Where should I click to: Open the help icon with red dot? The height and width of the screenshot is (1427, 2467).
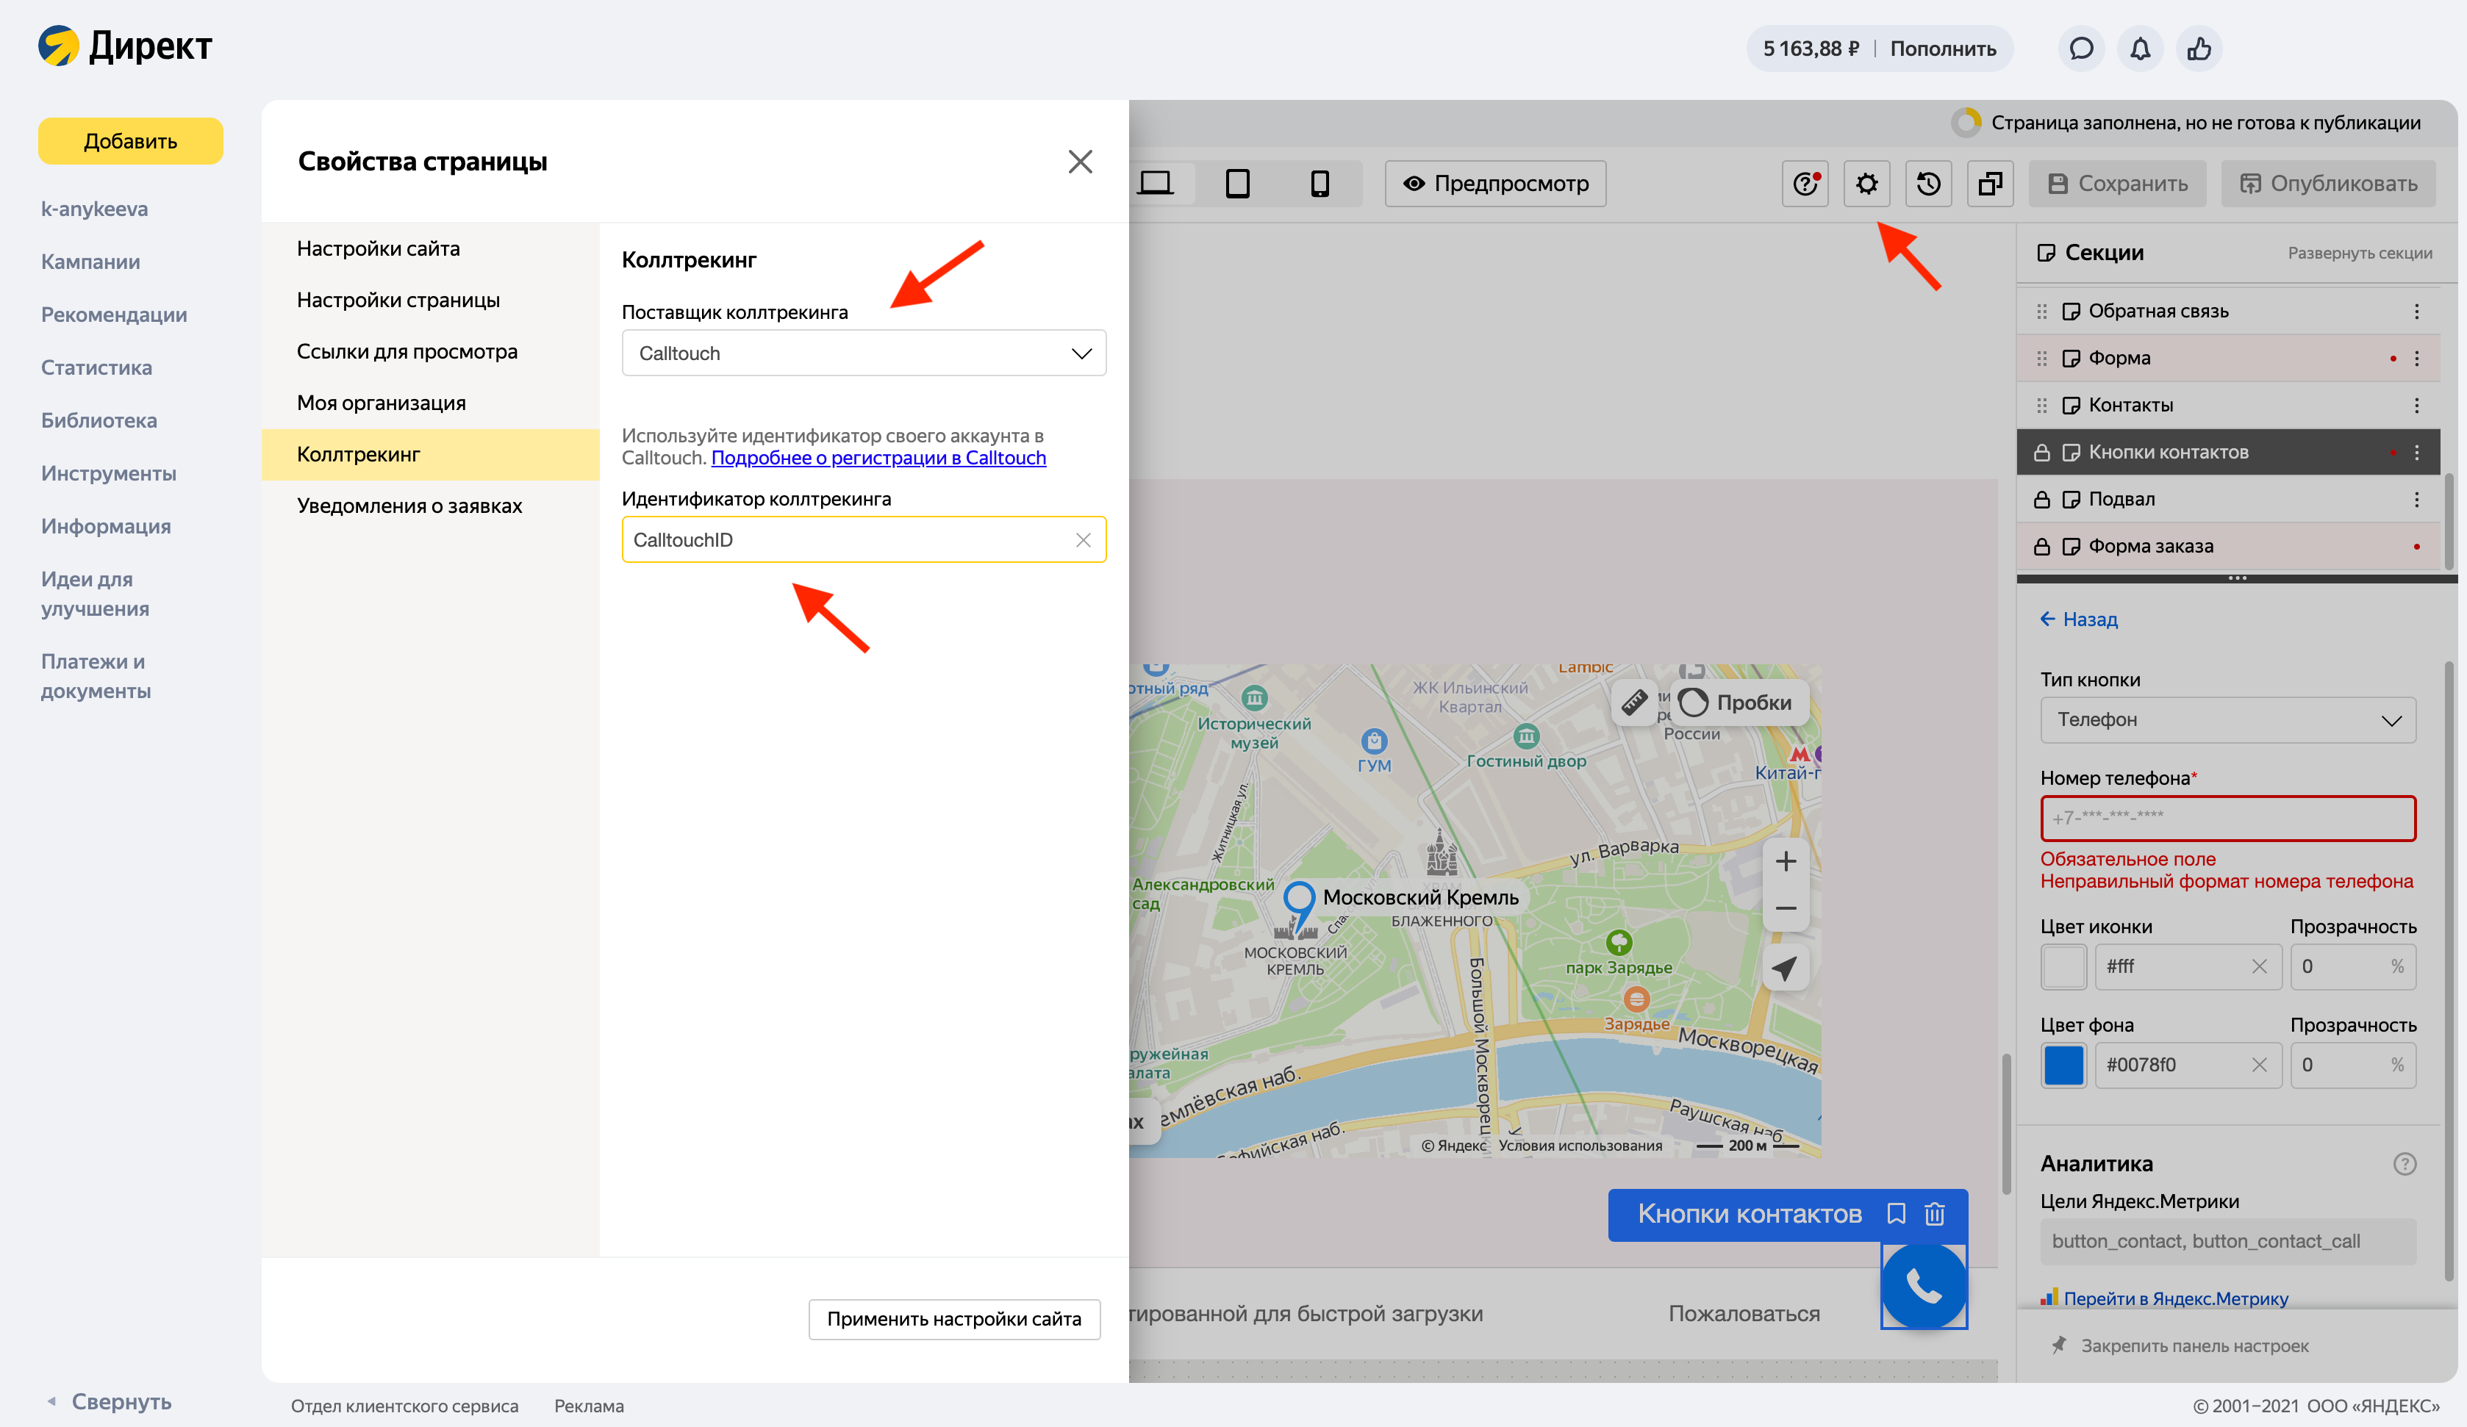click(x=1805, y=183)
